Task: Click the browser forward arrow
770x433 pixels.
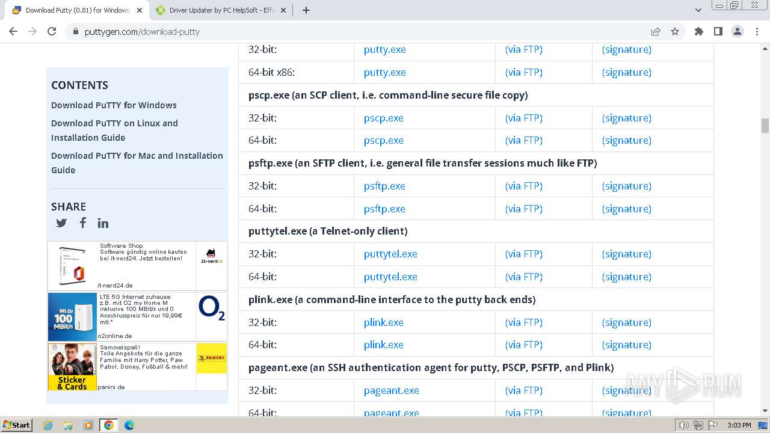Action: tap(32, 31)
